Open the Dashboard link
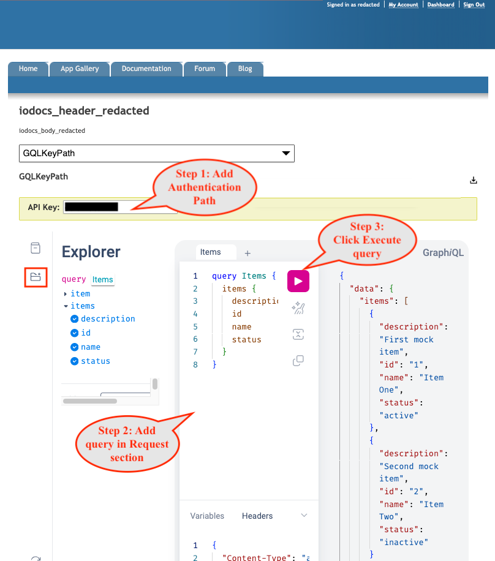This screenshot has width=495, height=561. pyautogui.click(x=440, y=5)
